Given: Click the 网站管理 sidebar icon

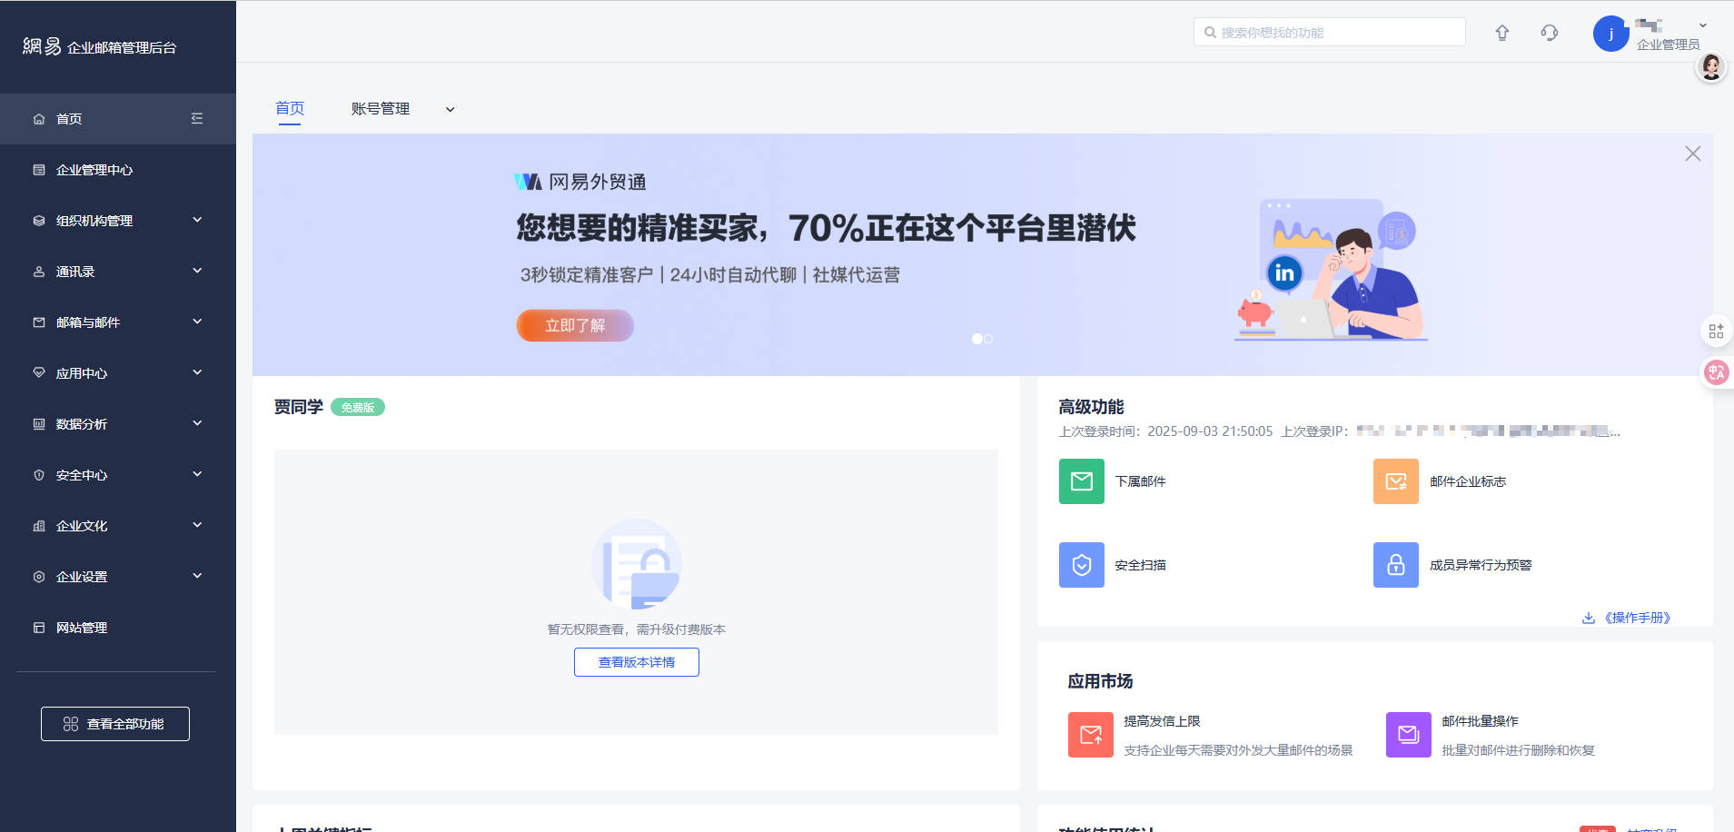Looking at the screenshot, I should click(39, 628).
